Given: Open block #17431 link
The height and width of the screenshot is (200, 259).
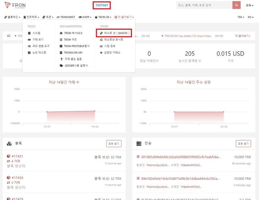Looking at the screenshot, I should (x=17, y=156).
